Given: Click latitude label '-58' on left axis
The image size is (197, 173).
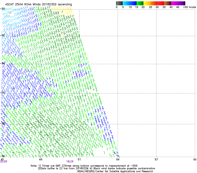Looking at the screenshot, I should tap(2, 123).
